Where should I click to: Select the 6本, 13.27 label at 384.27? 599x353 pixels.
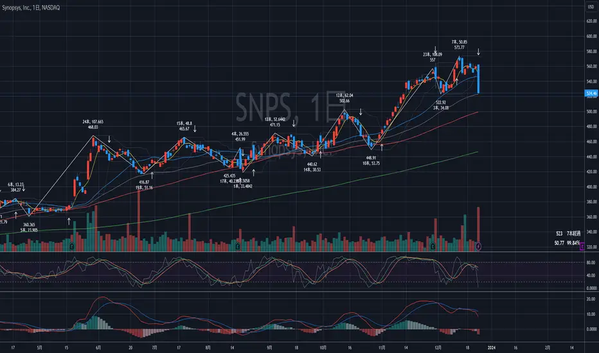tap(15, 185)
